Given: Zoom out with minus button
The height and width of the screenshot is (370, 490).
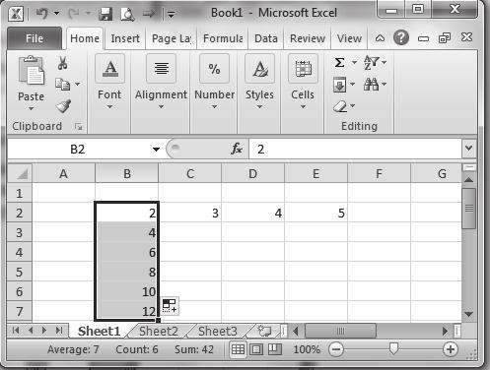Looking at the screenshot, I should [336, 349].
